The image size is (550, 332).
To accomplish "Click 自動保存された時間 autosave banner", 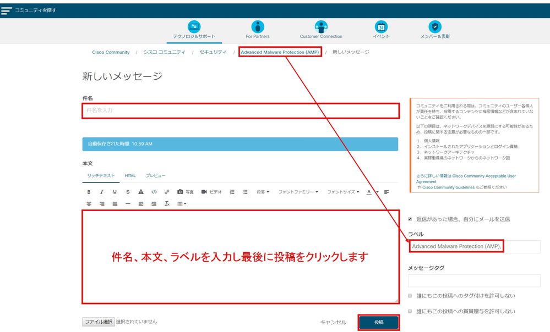I will coord(240,144).
